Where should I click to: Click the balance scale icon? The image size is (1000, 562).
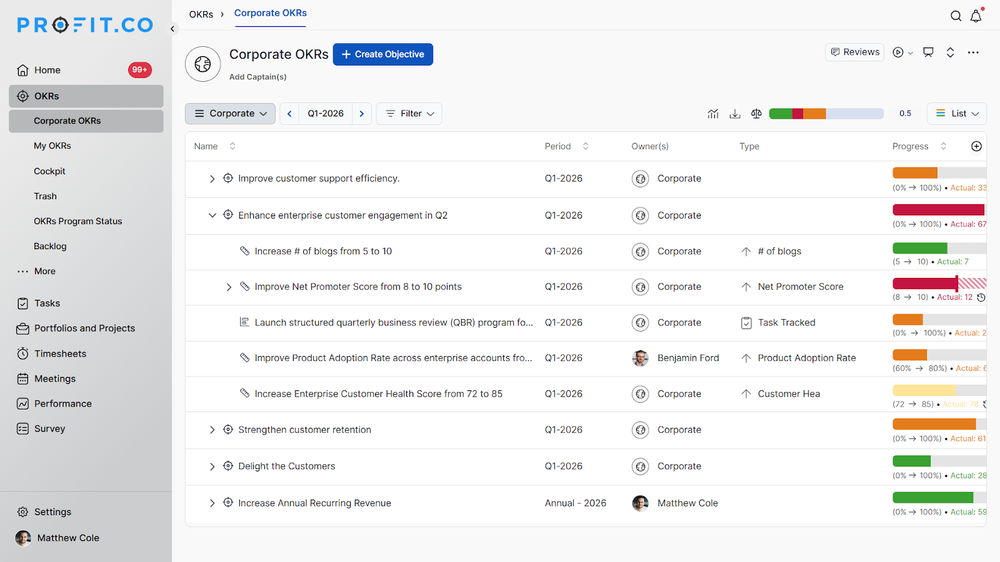(x=756, y=114)
